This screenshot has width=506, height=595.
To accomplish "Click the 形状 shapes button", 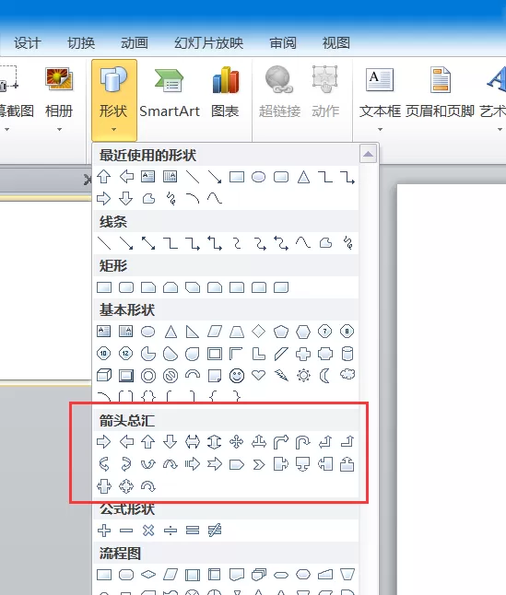I will (x=114, y=99).
